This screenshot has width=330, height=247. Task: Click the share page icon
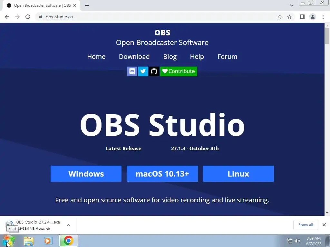click(279, 17)
